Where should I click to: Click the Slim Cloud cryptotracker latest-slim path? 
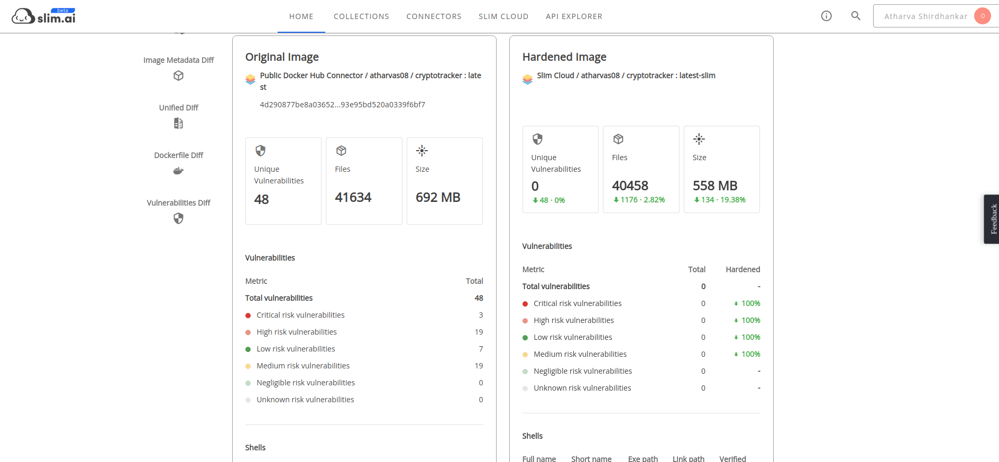pos(626,76)
